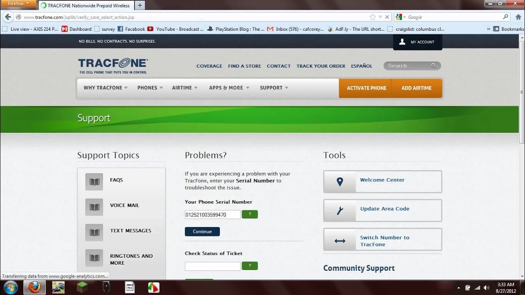The height and width of the screenshot is (295, 525).
Task: Click the TracFone logo
Action: [x=113, y=66]
